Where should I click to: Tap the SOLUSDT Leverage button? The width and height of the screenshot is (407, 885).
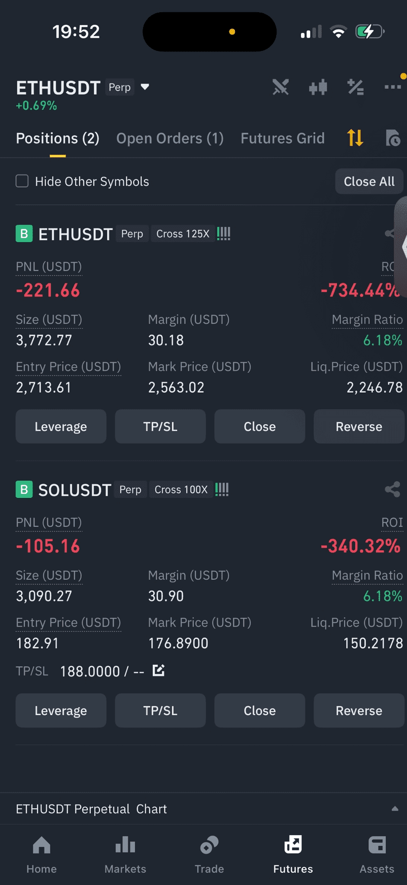(61, 711)
